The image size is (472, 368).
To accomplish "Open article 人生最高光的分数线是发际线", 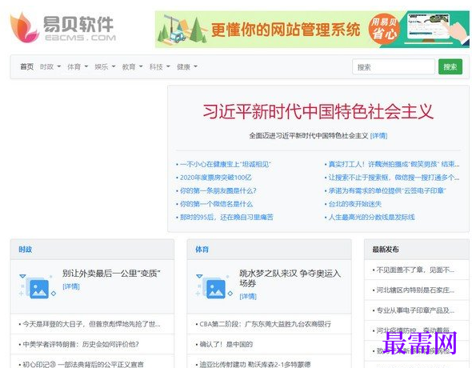I will click(371, 218).
